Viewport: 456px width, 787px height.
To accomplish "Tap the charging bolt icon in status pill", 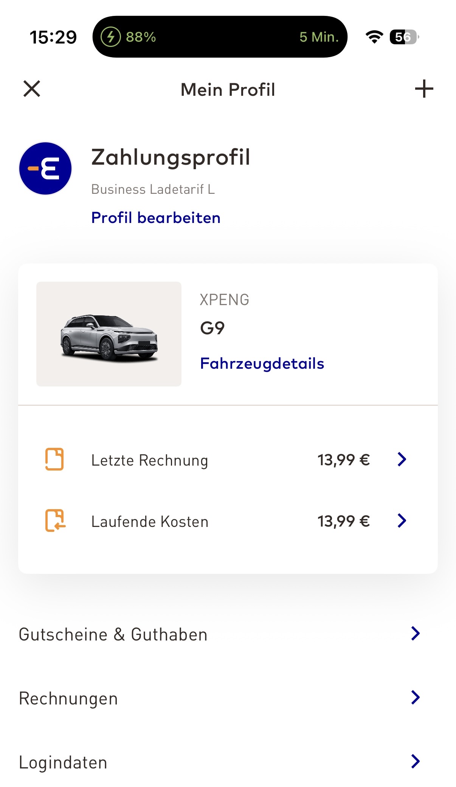I will click(110, 37).
